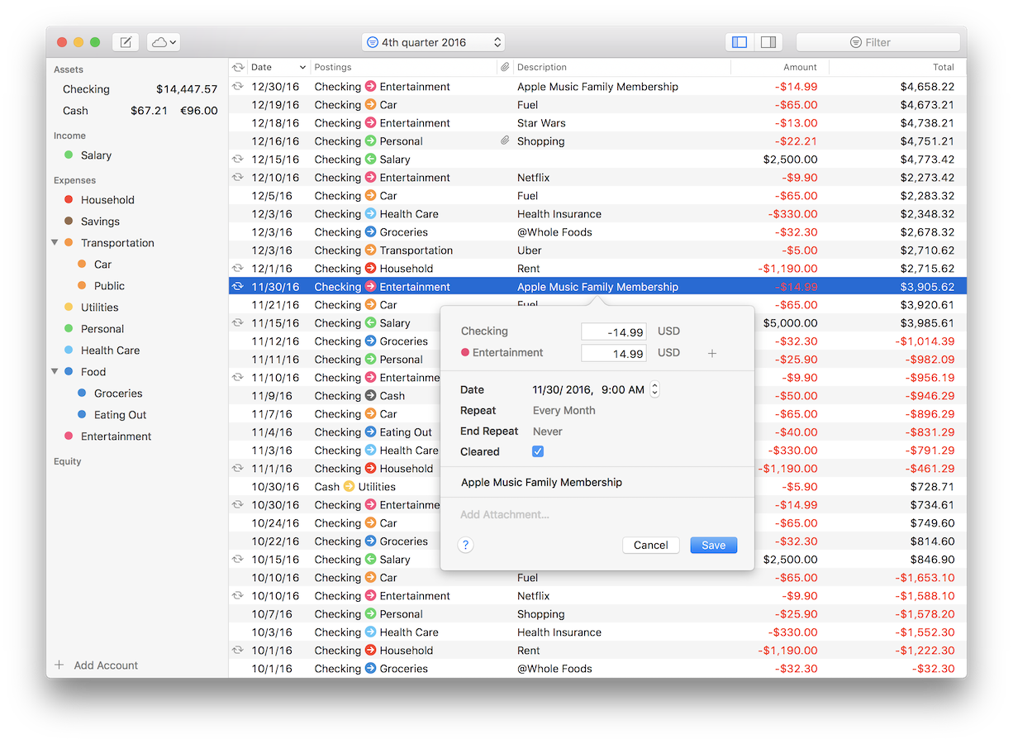Screen dimensions: 1013x744
Task: Click the recurring icon on 10/1/16 Household row
Action: [x=238, y=651]
